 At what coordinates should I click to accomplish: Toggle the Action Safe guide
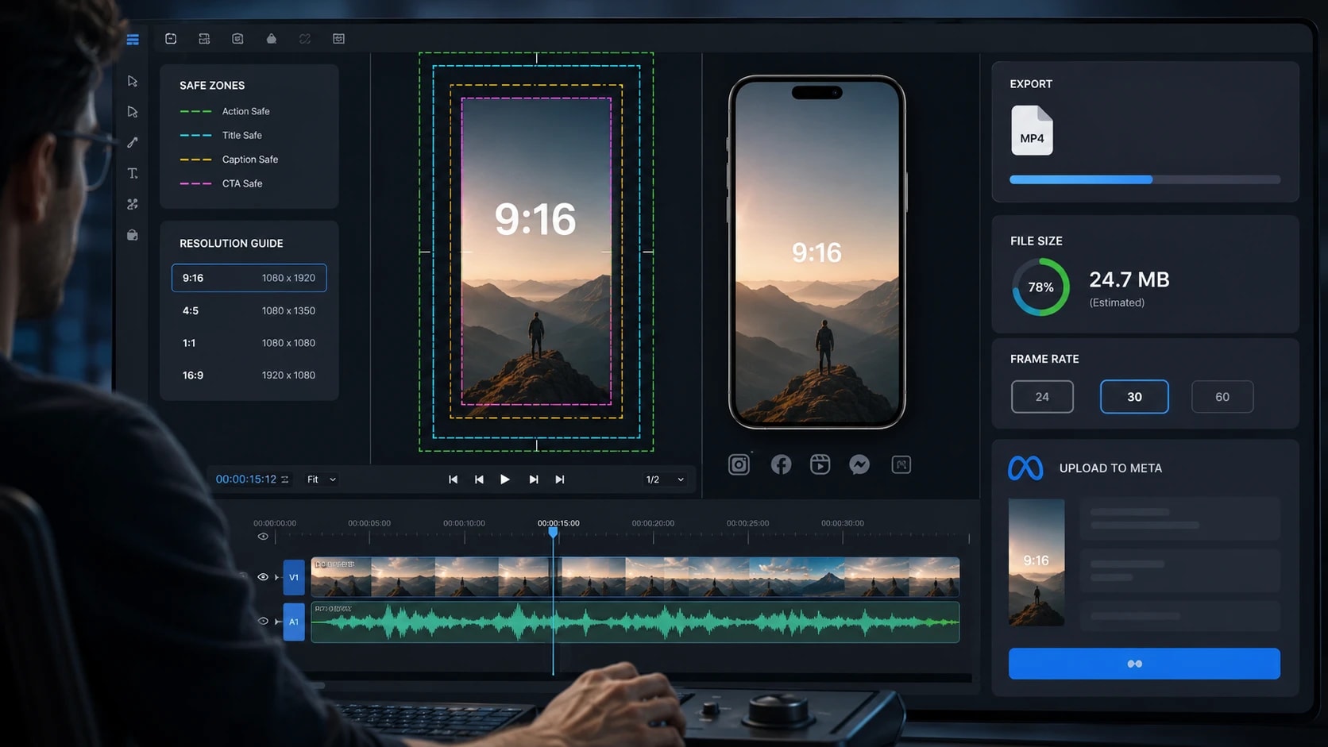[x=225, y=111]
